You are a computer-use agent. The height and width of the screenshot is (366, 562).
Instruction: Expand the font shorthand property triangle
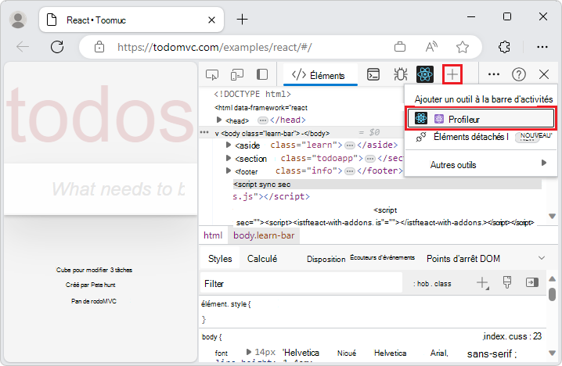(x=248, y=352)
